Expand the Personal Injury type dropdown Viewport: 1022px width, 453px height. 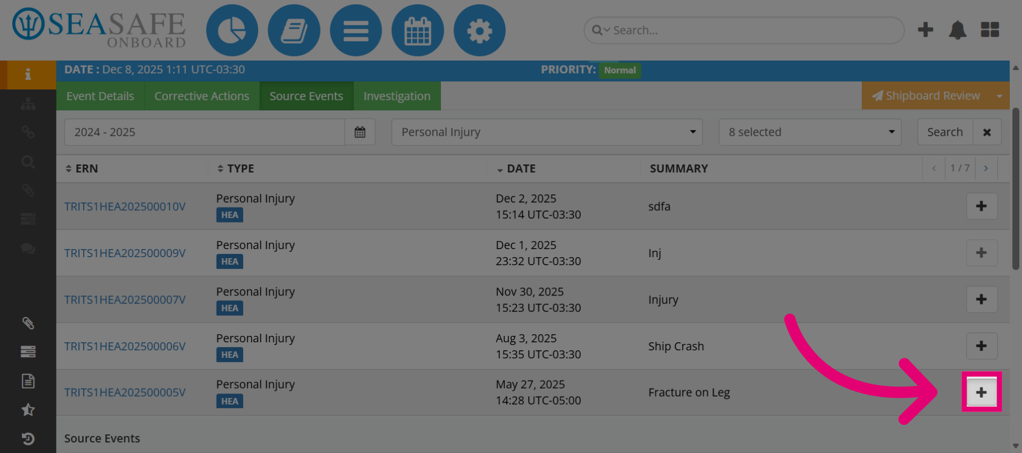pyautogui.click(x=547, y=132)
